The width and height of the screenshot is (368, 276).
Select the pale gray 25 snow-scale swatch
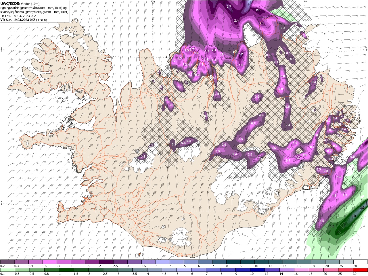click(x=346, y=262)
